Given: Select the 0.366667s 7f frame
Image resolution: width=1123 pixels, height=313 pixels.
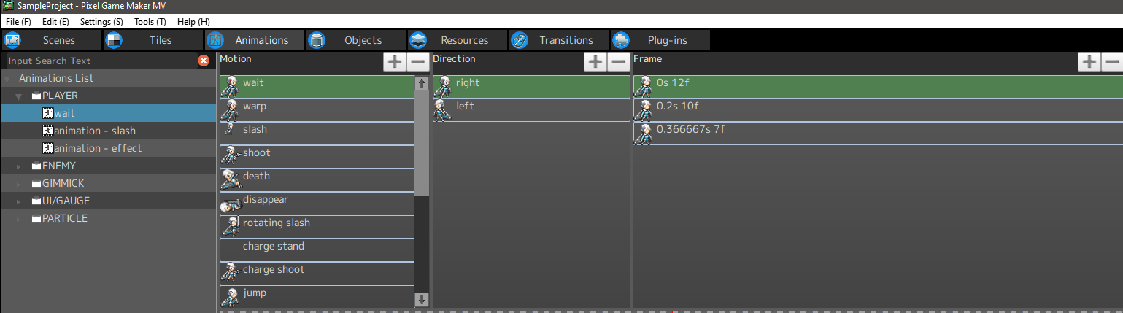Looking at the screenshot, I should (878, 134).
